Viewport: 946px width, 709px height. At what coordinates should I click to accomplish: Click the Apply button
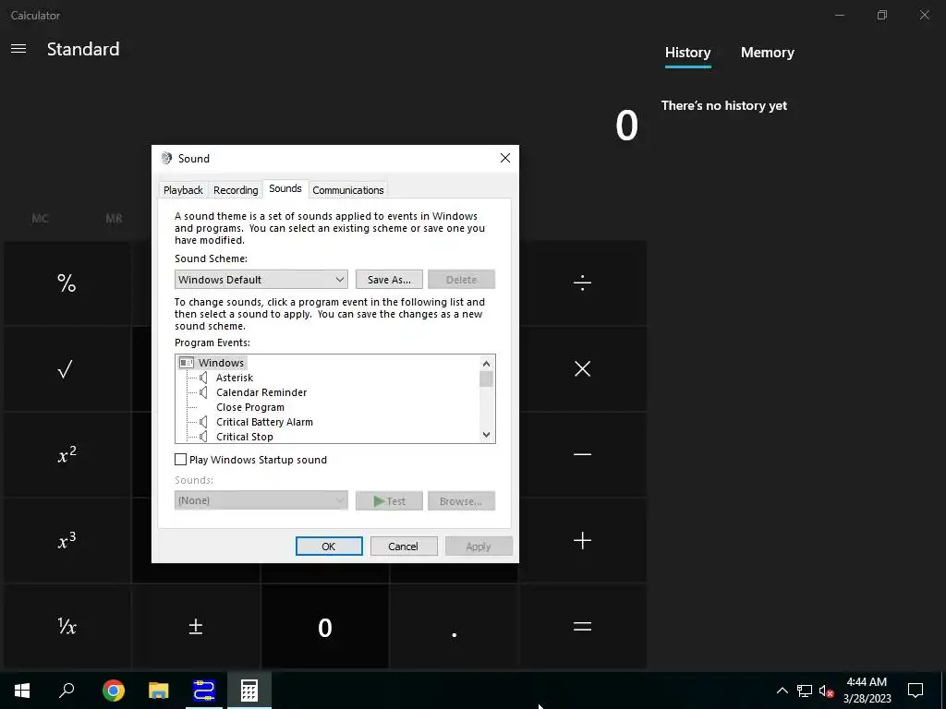click(x=479, y=547)
